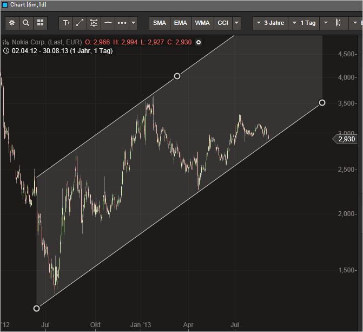Screen dimensions: 363x332
Task: Toggle the SMA indicator
Action: click(x=160, y=23)
